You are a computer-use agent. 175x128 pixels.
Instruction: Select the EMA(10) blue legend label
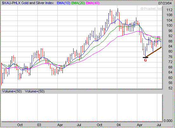63,3
